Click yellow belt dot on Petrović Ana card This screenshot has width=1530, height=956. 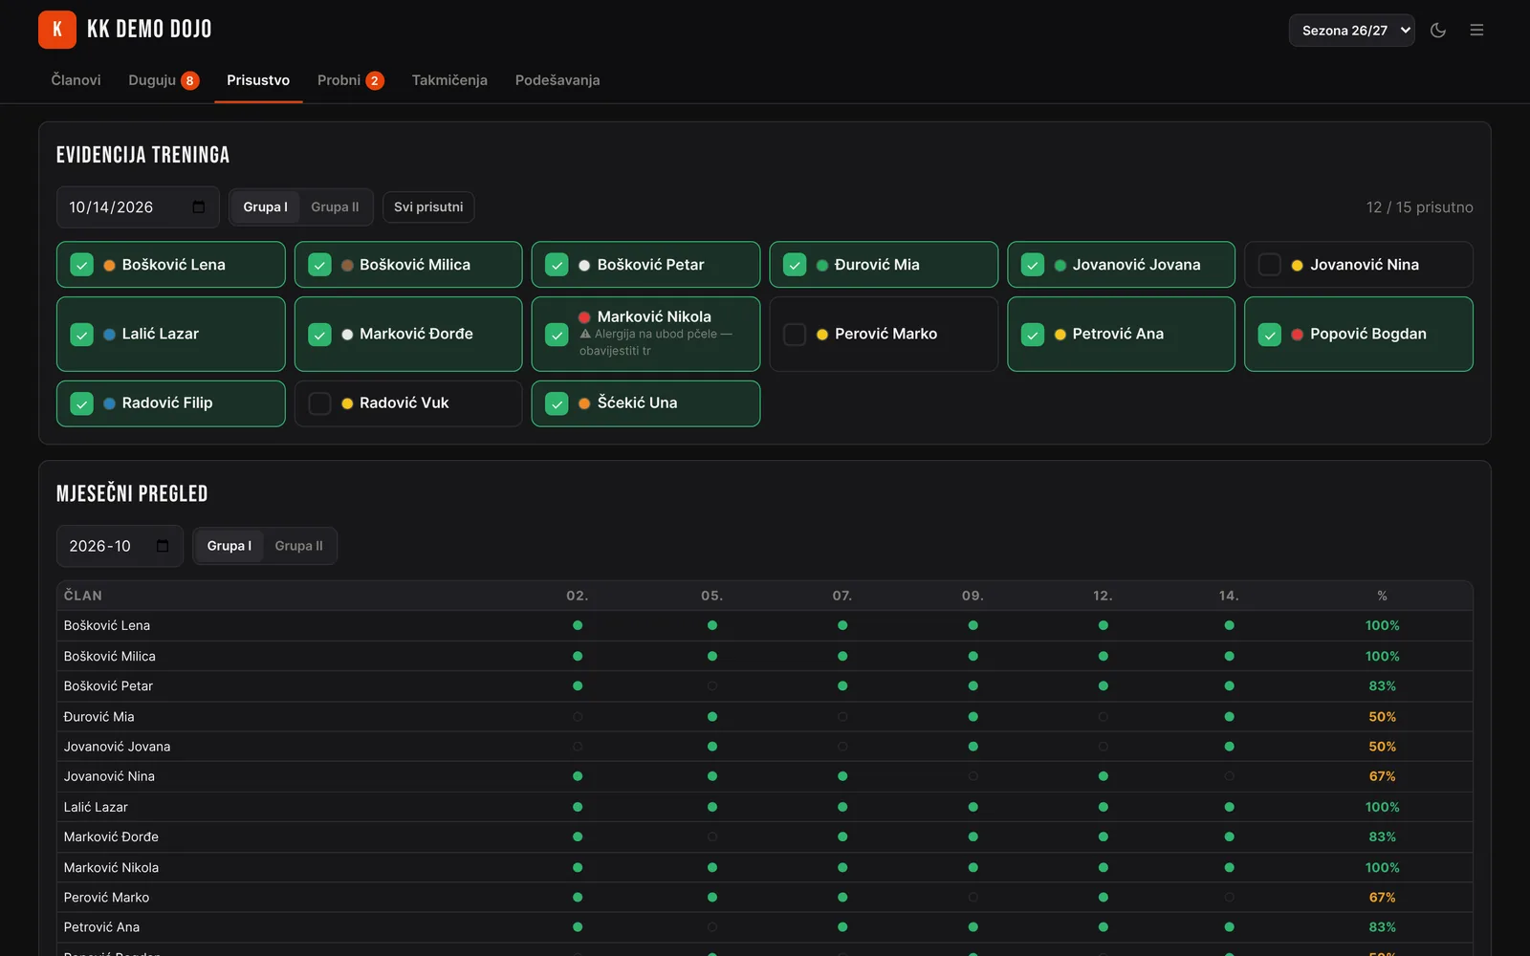(1060, 335)
